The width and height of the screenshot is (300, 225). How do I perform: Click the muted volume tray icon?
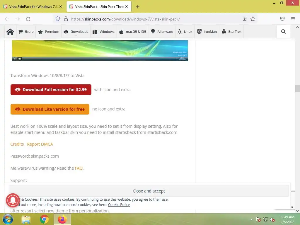[x=272, y=219]
